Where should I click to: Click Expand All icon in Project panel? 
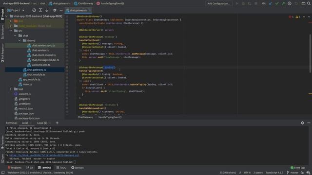(40, 10)
